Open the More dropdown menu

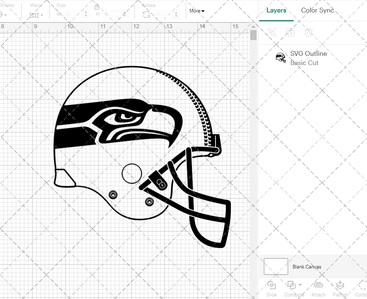click(x=197, y=11)
